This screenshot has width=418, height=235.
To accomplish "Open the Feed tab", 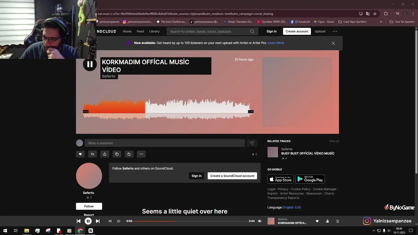I will 140,31.
